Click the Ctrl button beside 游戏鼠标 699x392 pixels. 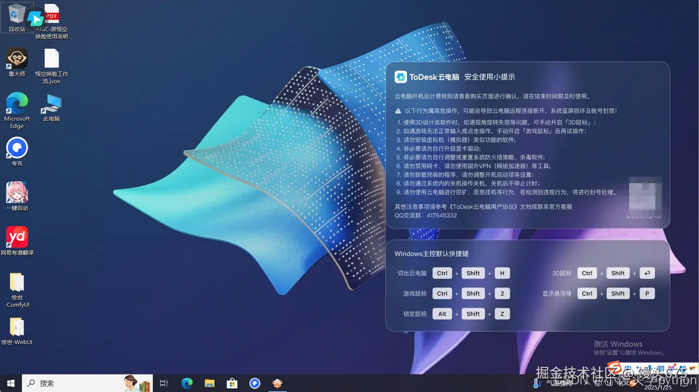(x=442, y=293)
